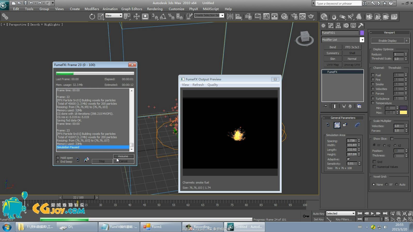Image resolution: width=413 pixels, height=232 pixels.
Task: Click the dark Min temperature color swatch
Action: click(403, 108)
